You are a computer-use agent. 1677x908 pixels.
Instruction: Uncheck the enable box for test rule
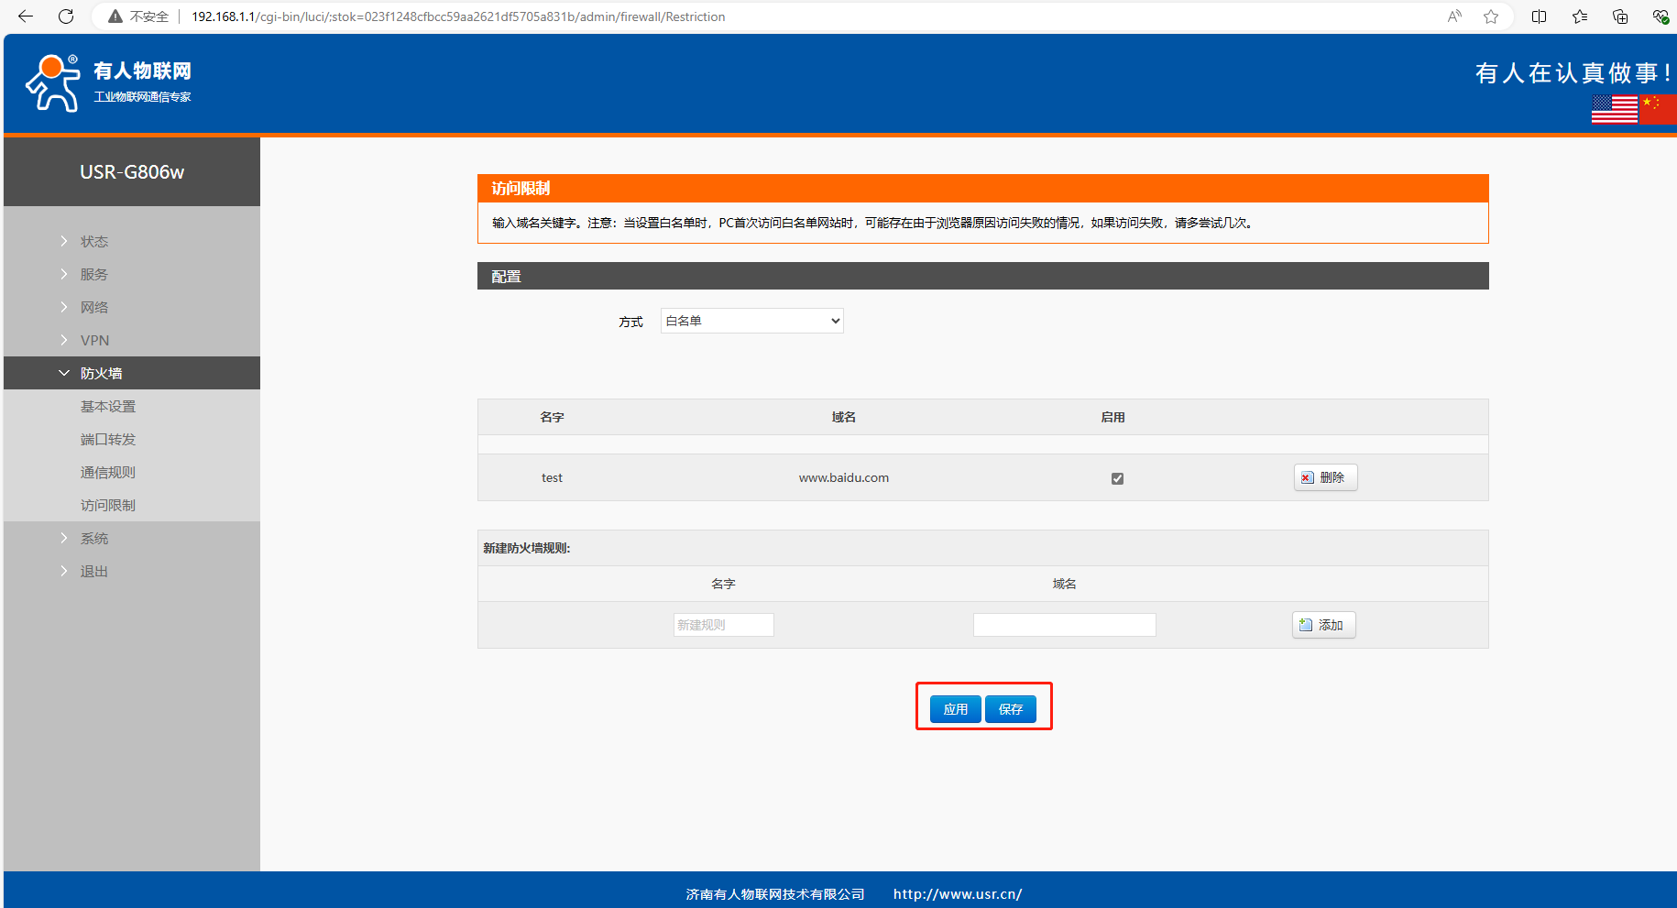[x=1117, y=478]
